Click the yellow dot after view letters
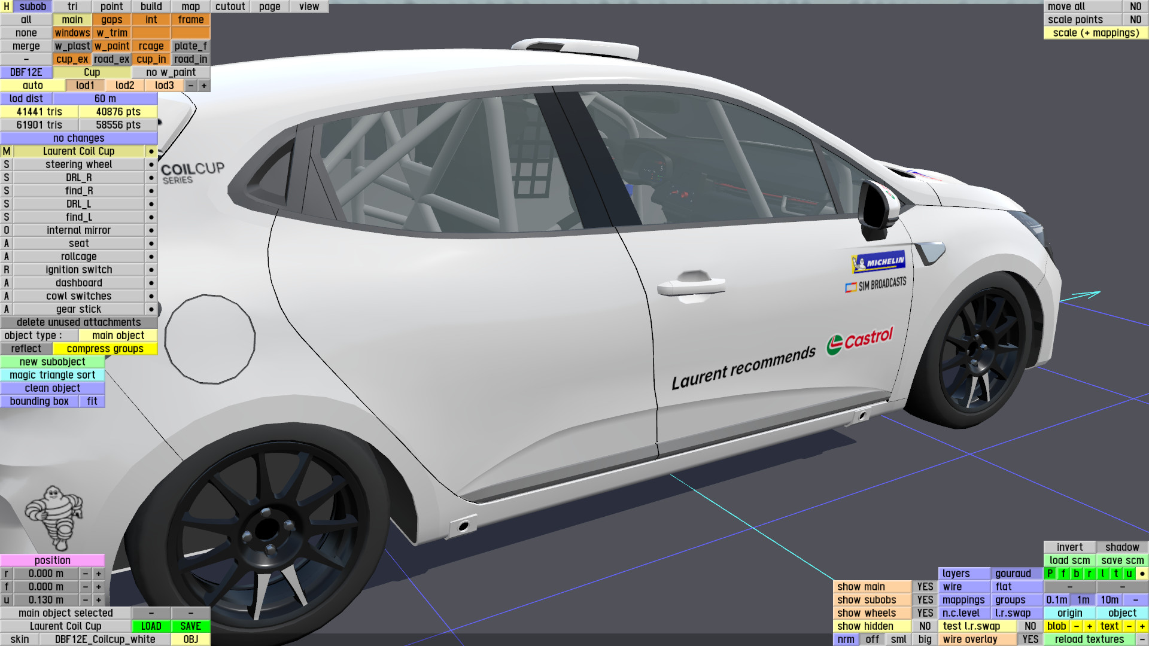This screenshot has height=646, width=1149. coord(1142,574)
